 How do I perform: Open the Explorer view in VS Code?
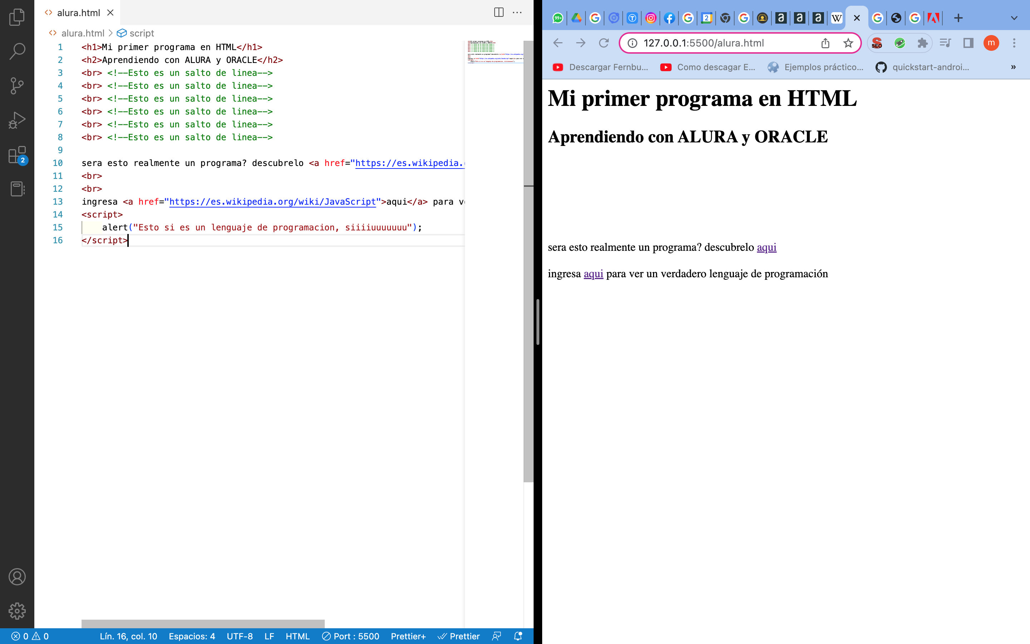click(x=17, y=17)
